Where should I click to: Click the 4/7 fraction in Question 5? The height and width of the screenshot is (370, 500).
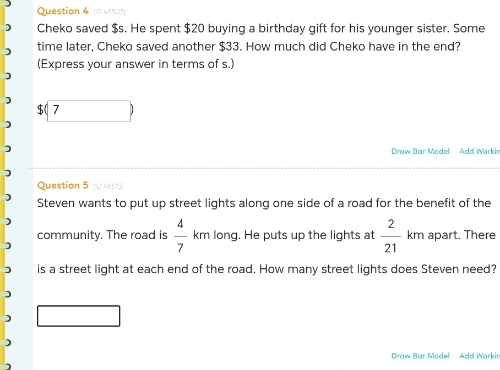(180, 235)
